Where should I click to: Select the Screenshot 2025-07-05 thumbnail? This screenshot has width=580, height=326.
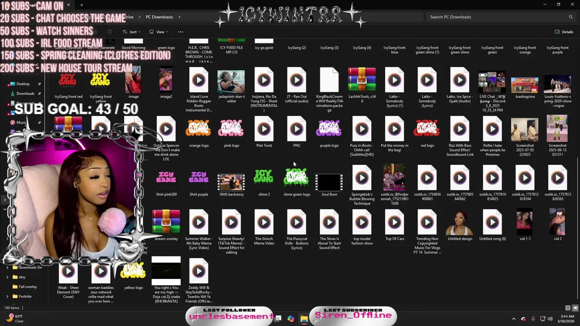[x=525, y=129]
